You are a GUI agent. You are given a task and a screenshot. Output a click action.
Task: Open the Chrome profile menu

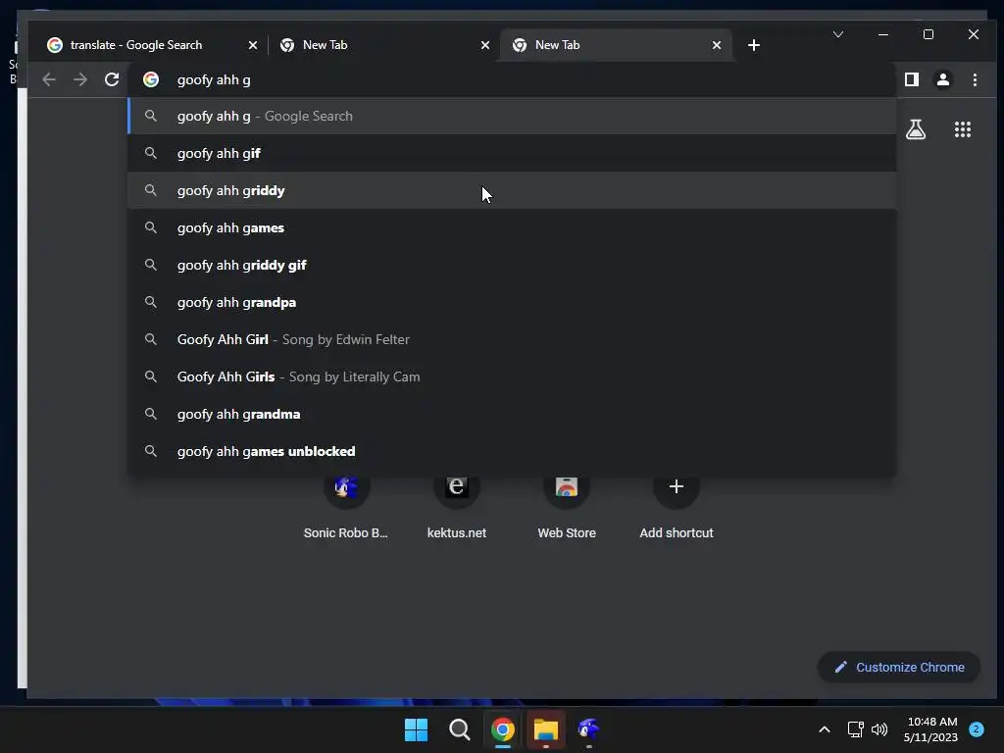pyautogui.click(x=943, y=79)
